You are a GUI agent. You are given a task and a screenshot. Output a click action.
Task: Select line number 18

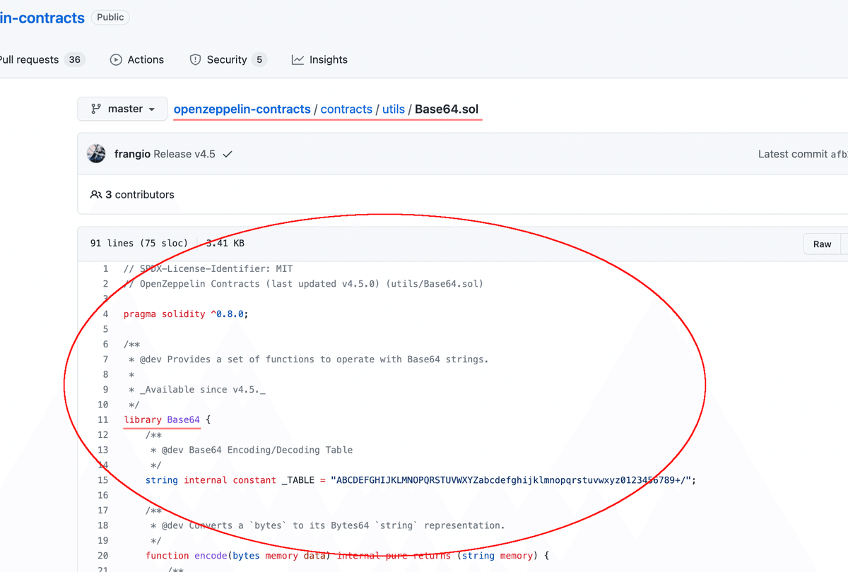[103, 525]
